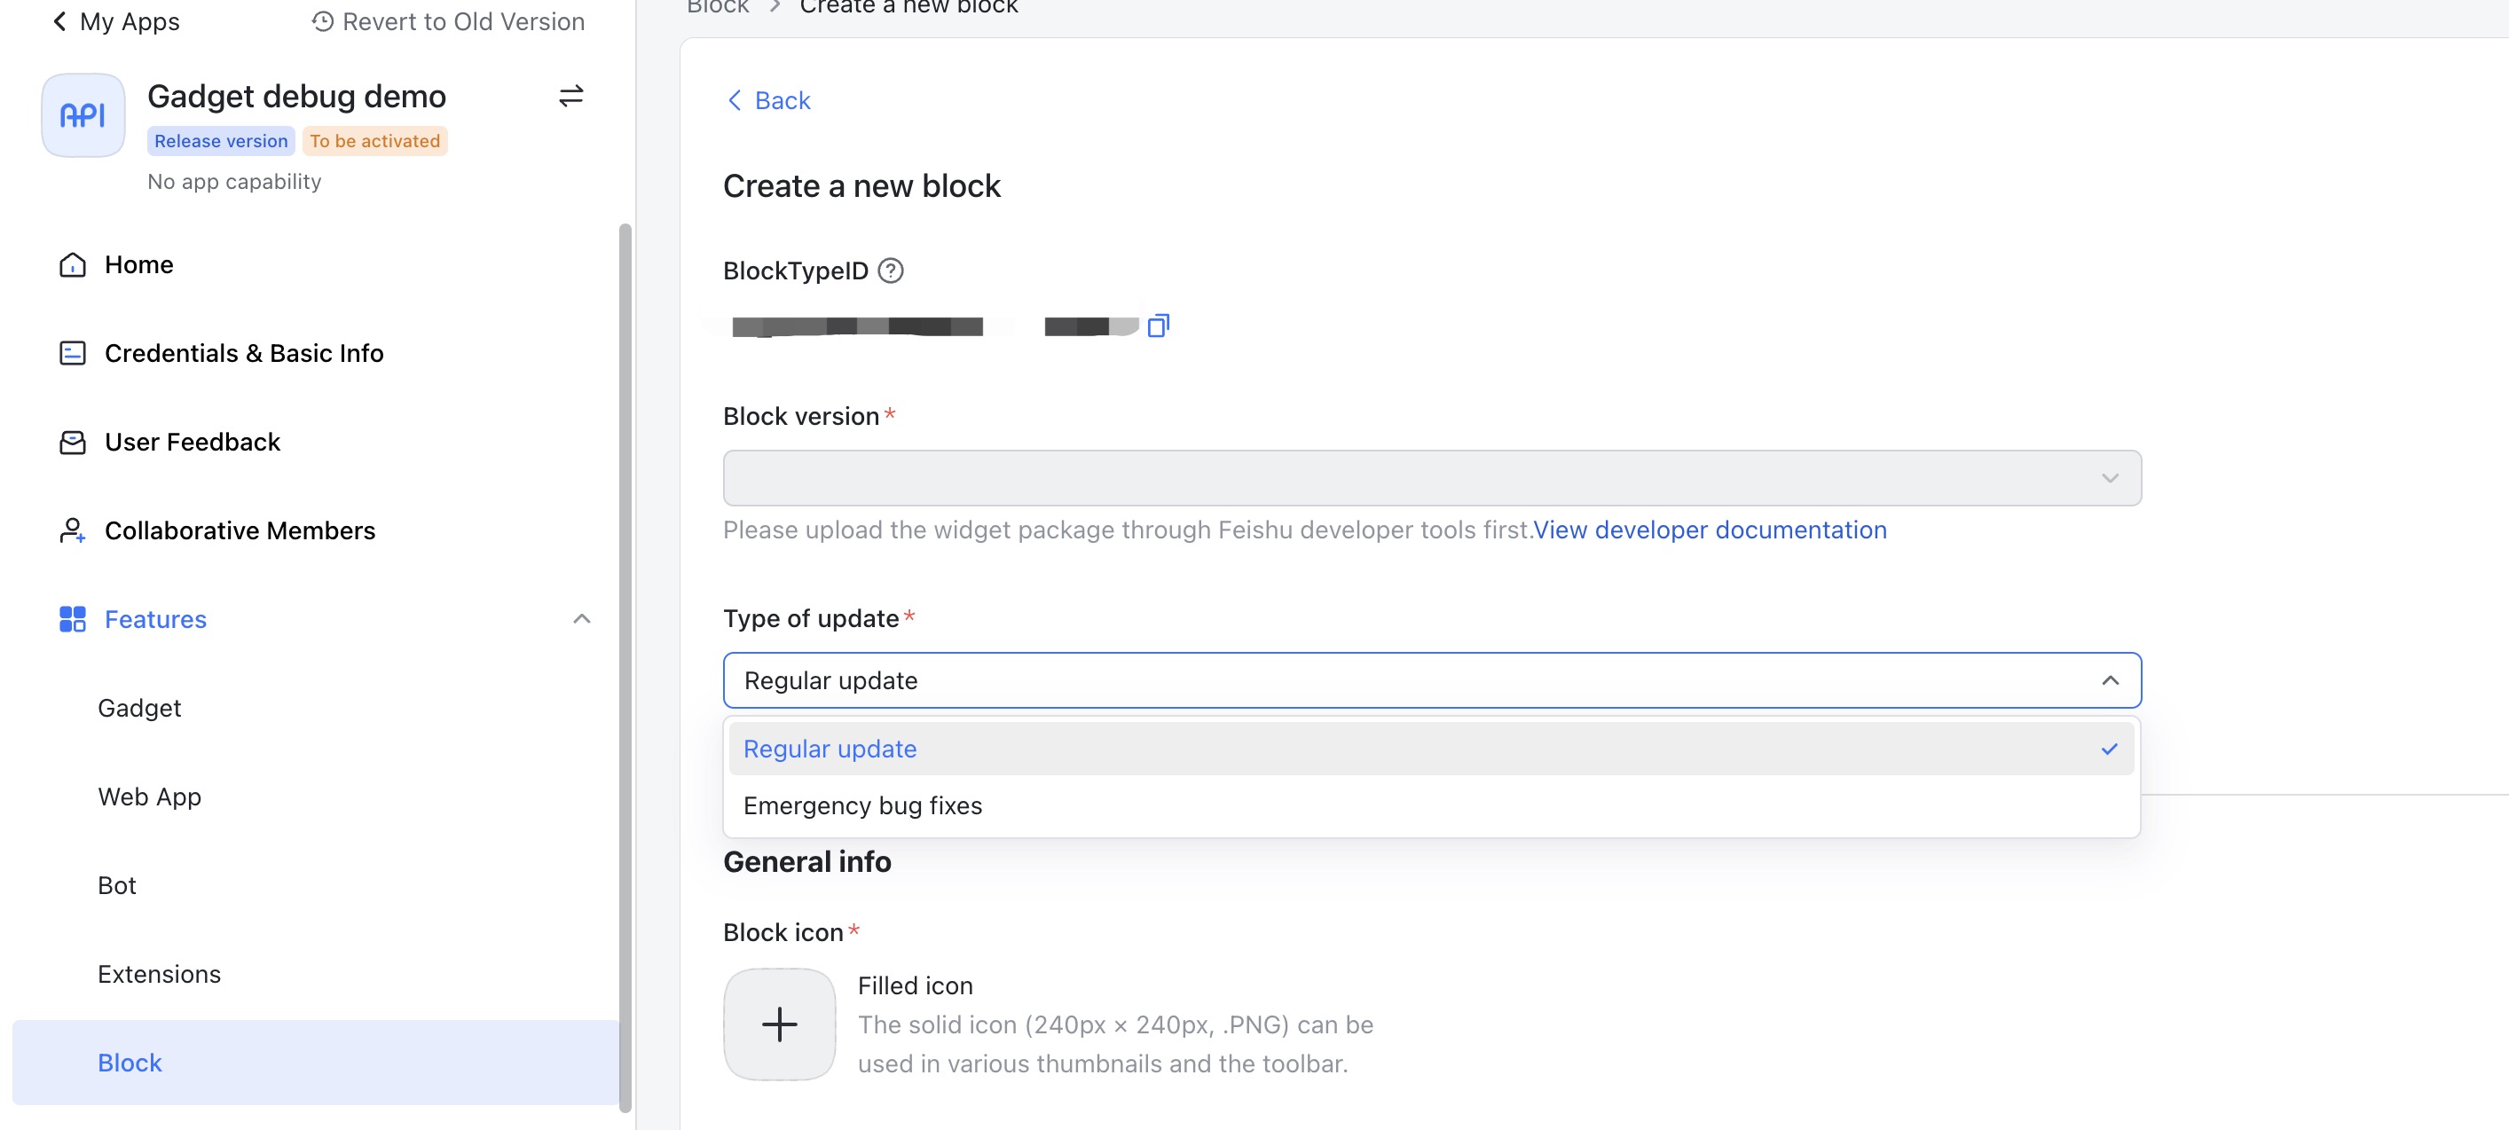Upload a filled block icon with the plus button
Viewport: 2509px width, 1130px height.
778,1024
